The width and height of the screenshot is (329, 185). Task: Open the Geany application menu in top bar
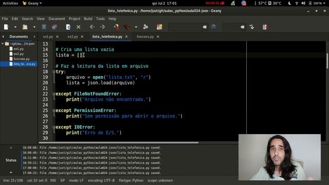point(32,3)
